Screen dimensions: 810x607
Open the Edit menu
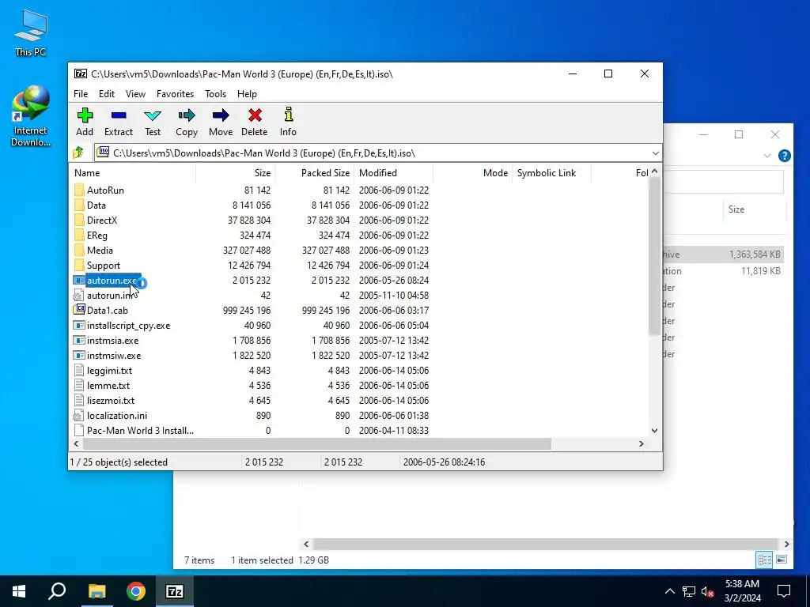coord(107,94)
